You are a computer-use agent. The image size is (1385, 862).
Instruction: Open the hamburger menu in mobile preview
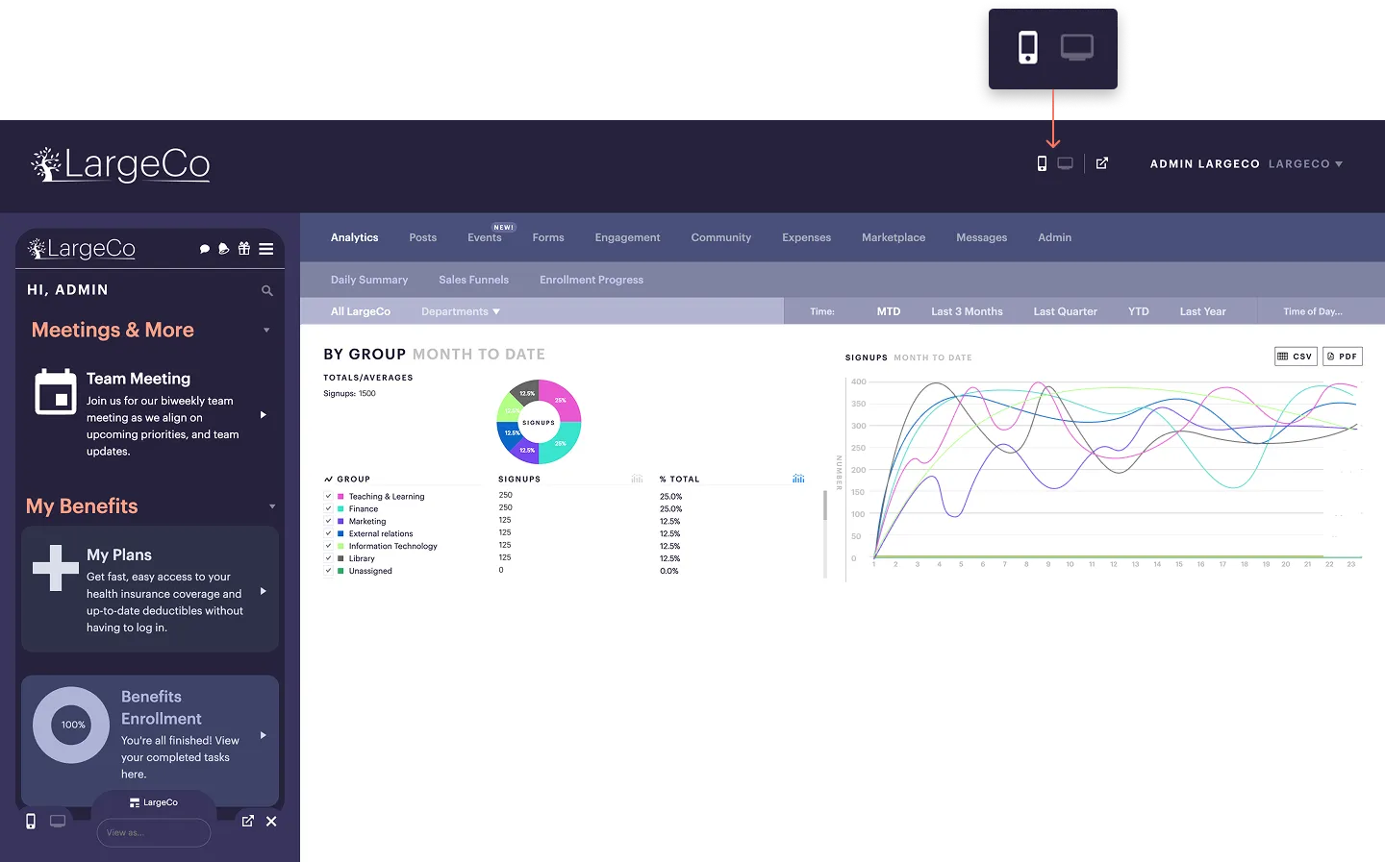click(x=266, y=249)
